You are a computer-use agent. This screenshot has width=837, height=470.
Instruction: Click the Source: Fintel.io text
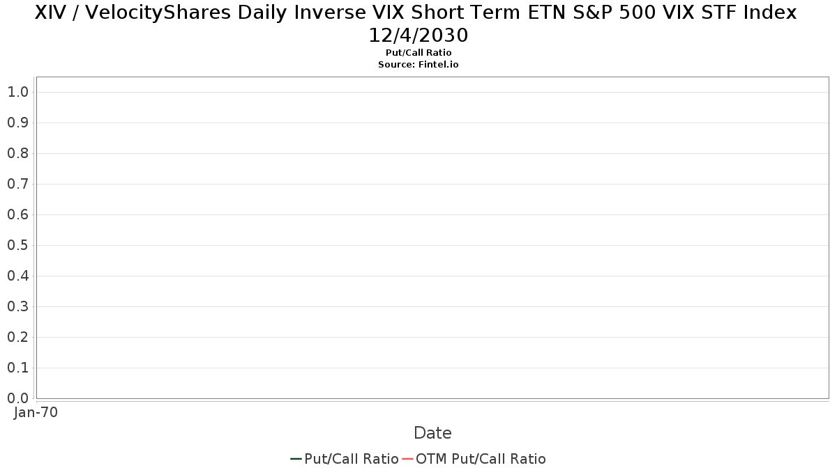[418, 64]
